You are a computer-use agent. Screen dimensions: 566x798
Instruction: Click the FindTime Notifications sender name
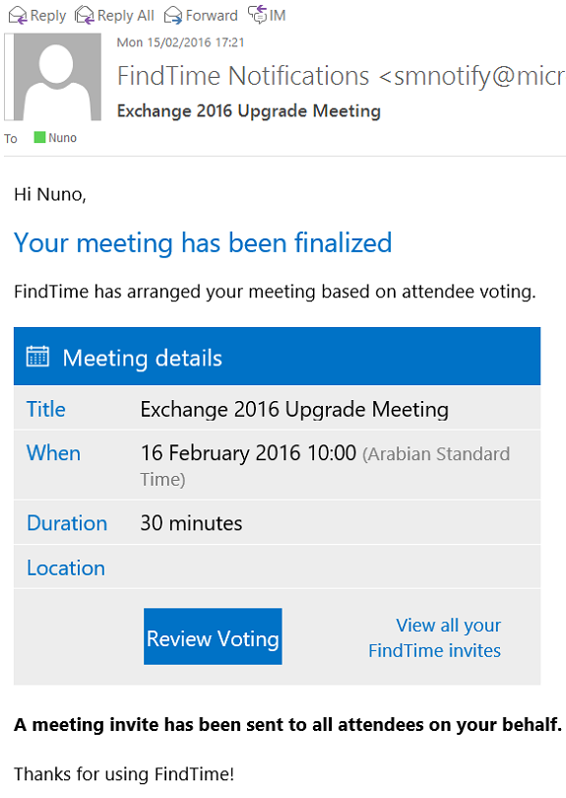[x=243, y=76]
